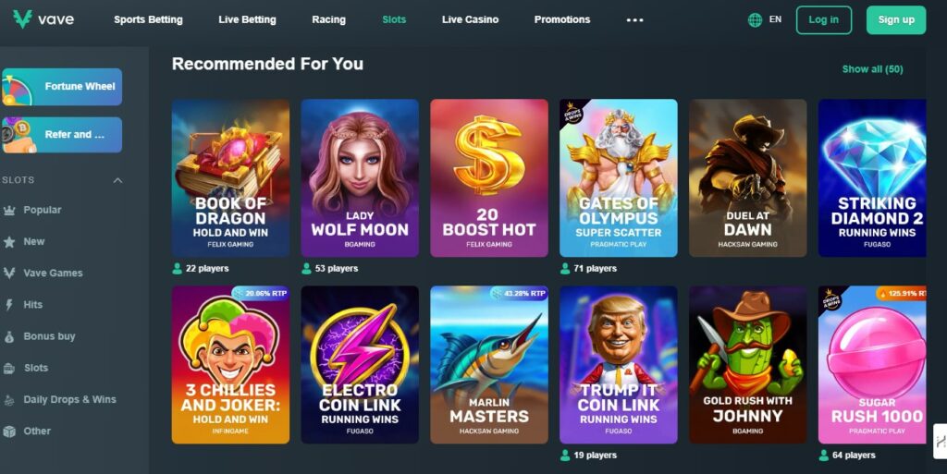Open the globe language selector icon

pyautogui.click(x=755, y=20)
